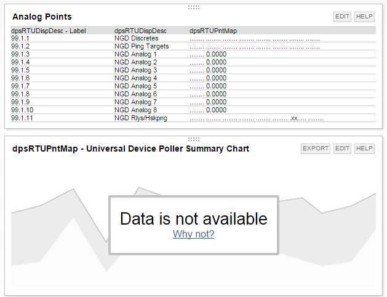Viewport: 387px width, 297px height.
Task: Click the Analog Points panel title
Action: point(42,17)
